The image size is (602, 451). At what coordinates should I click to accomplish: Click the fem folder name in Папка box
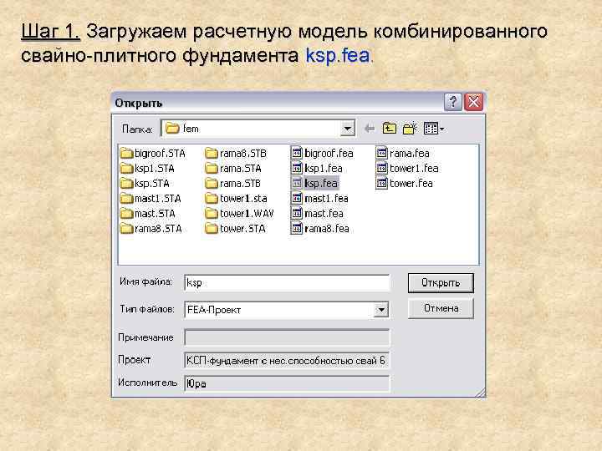(191, 129)
